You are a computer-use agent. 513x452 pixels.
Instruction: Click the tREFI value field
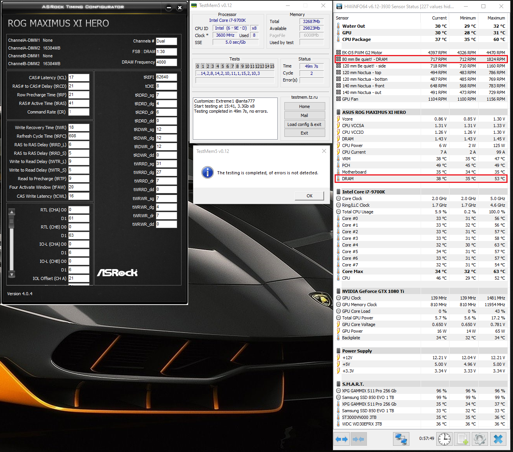tap(166, 77)
